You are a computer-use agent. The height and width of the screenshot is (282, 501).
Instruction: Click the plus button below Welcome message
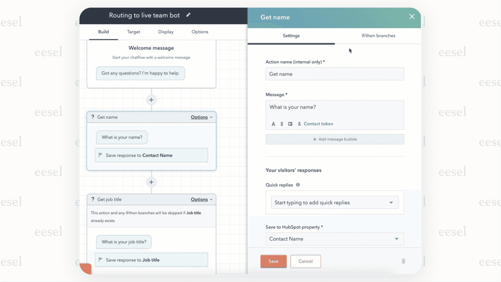[151, 100]
